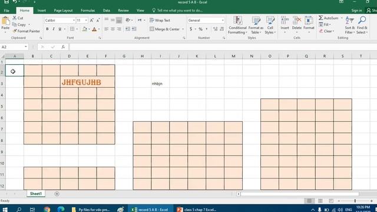Open Cell Styles gallery
377x212 pixels.
[x=270, y=21]
